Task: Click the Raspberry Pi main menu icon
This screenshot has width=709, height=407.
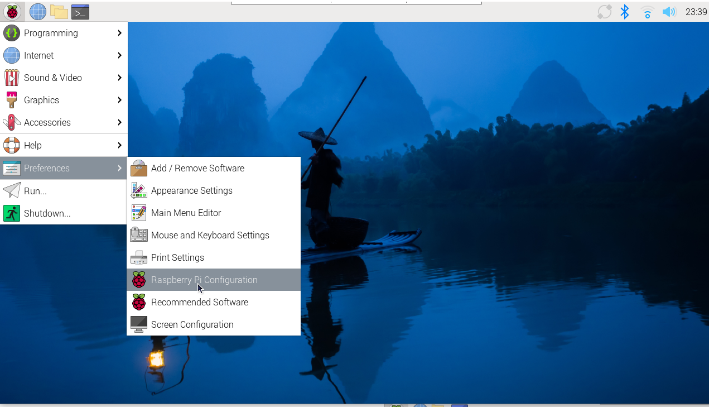Action: (12, 11)
